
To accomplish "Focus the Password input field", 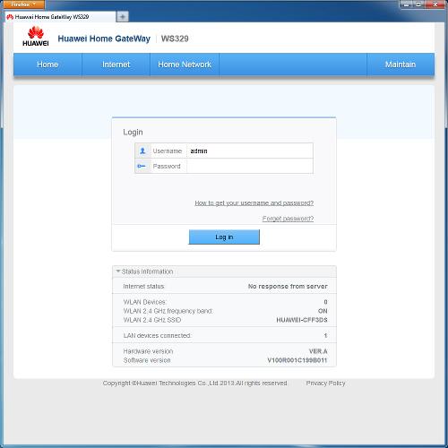I will [x=250, y=166].
